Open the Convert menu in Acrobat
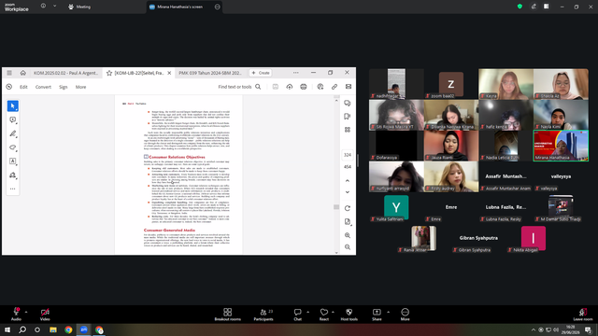Screen dimensions: 598x336 43,87
